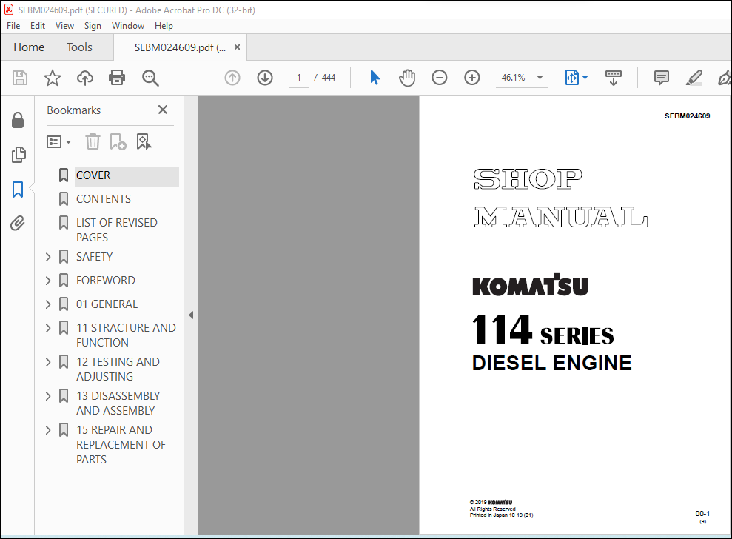
Task: Collapse the navigation pane arrow
Action: [191, 315]
